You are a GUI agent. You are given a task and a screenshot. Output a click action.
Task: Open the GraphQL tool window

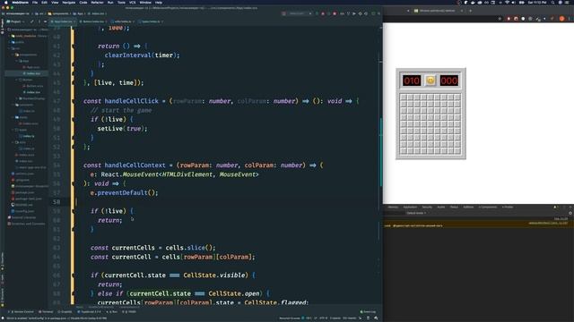[x=65, y=312]
